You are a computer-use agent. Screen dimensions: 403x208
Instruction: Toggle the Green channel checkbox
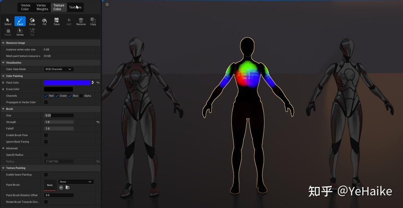(x=57, y=96)
